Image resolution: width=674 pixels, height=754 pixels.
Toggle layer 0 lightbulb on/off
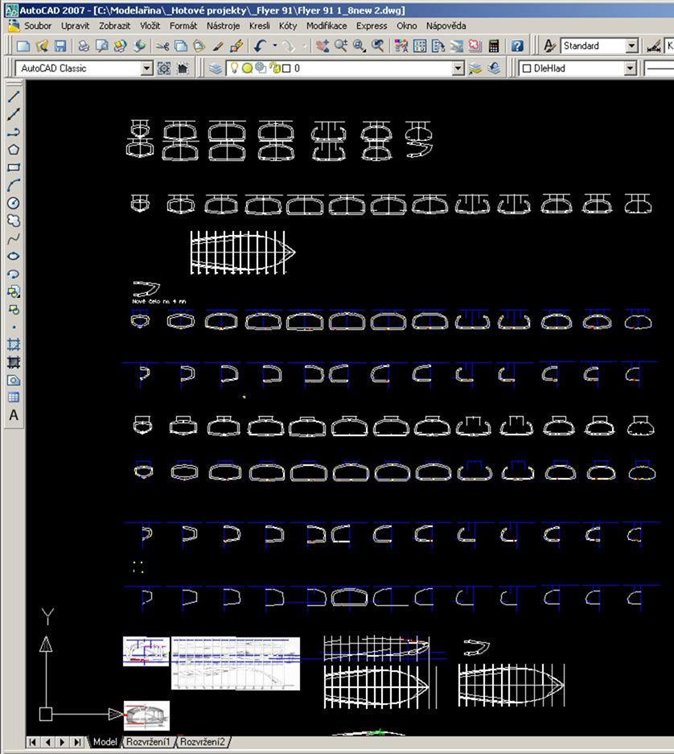pyautogui.click(x=234, y=68)
